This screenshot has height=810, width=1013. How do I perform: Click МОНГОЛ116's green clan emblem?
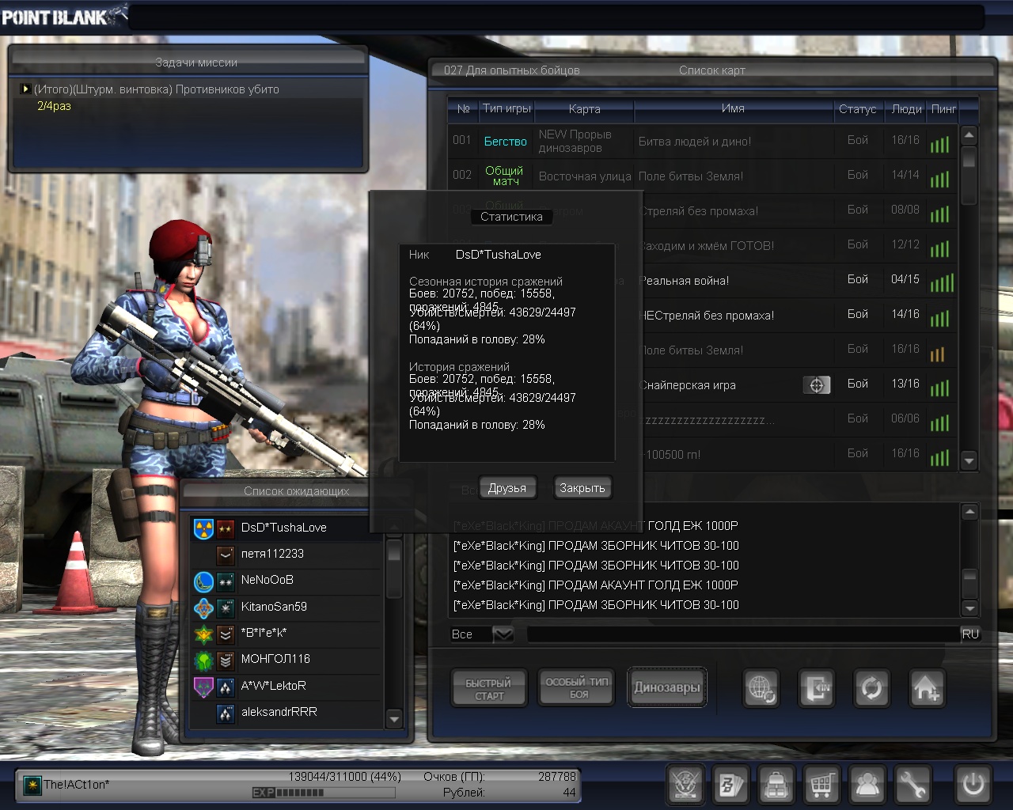[x=203, y=660]
